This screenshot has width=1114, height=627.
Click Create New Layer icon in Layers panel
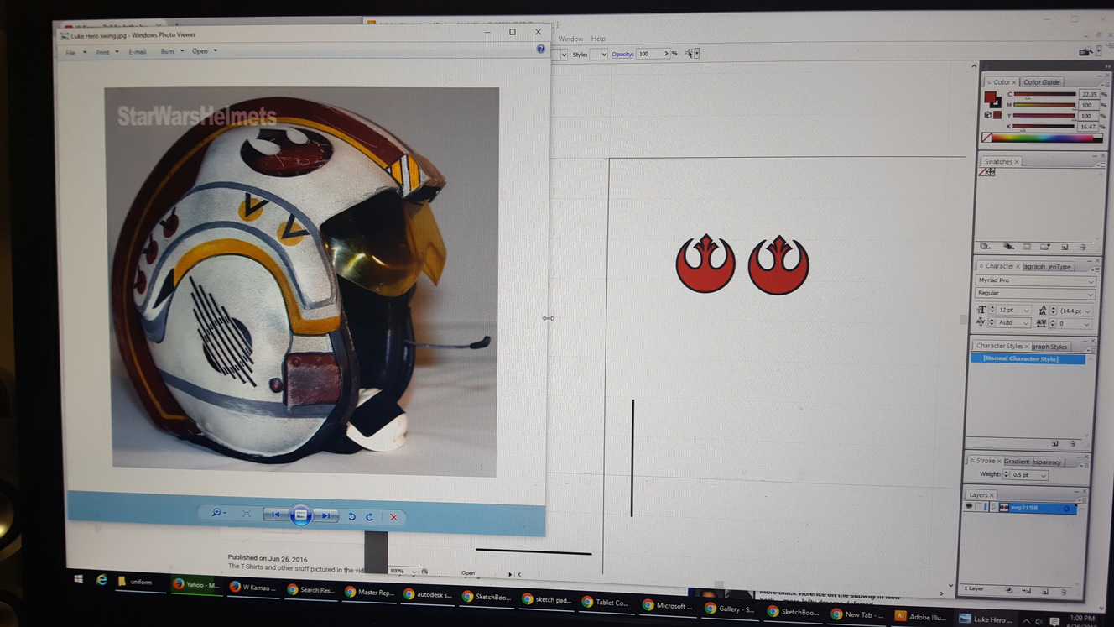coord(1044,591)
